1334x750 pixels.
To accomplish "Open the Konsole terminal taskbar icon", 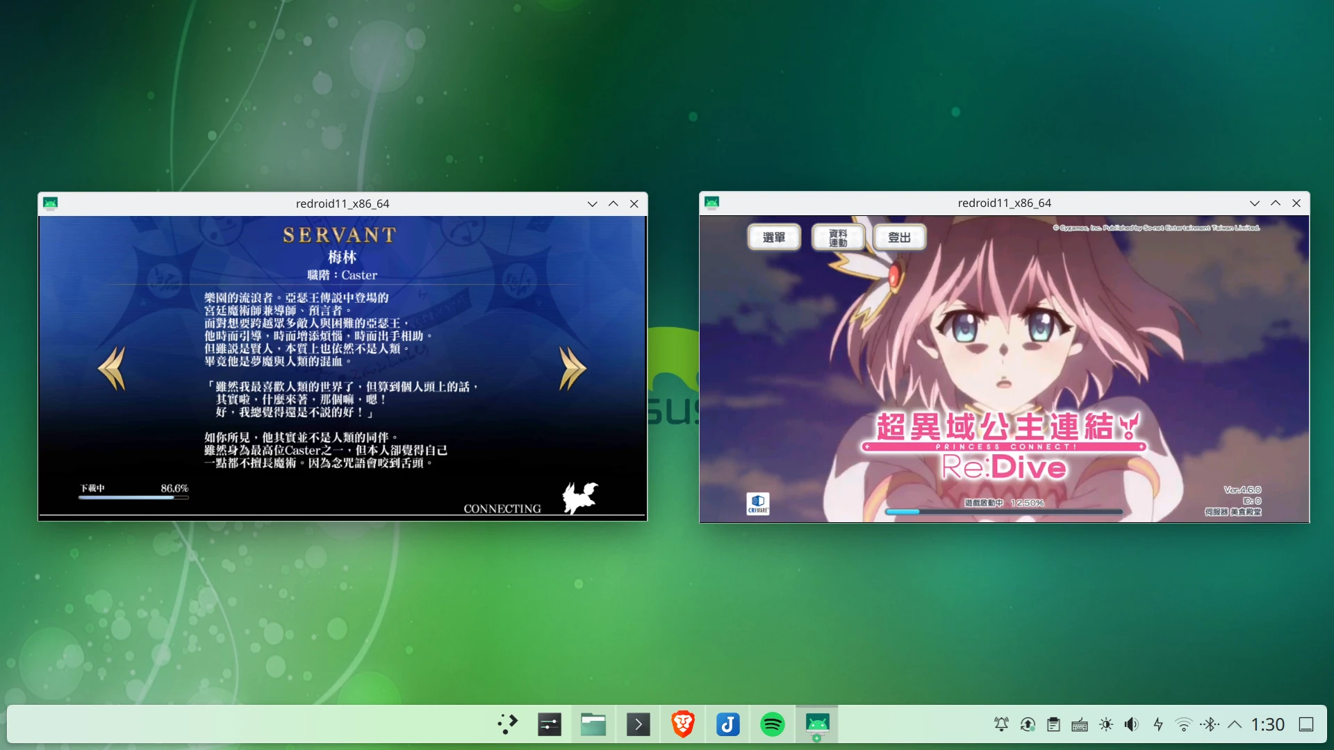I will pyautogui.click(x=638, y=724).
